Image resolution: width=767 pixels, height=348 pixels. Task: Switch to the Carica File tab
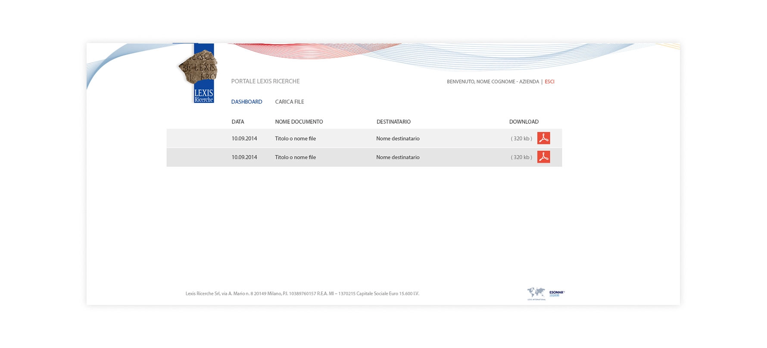[289, 102]
